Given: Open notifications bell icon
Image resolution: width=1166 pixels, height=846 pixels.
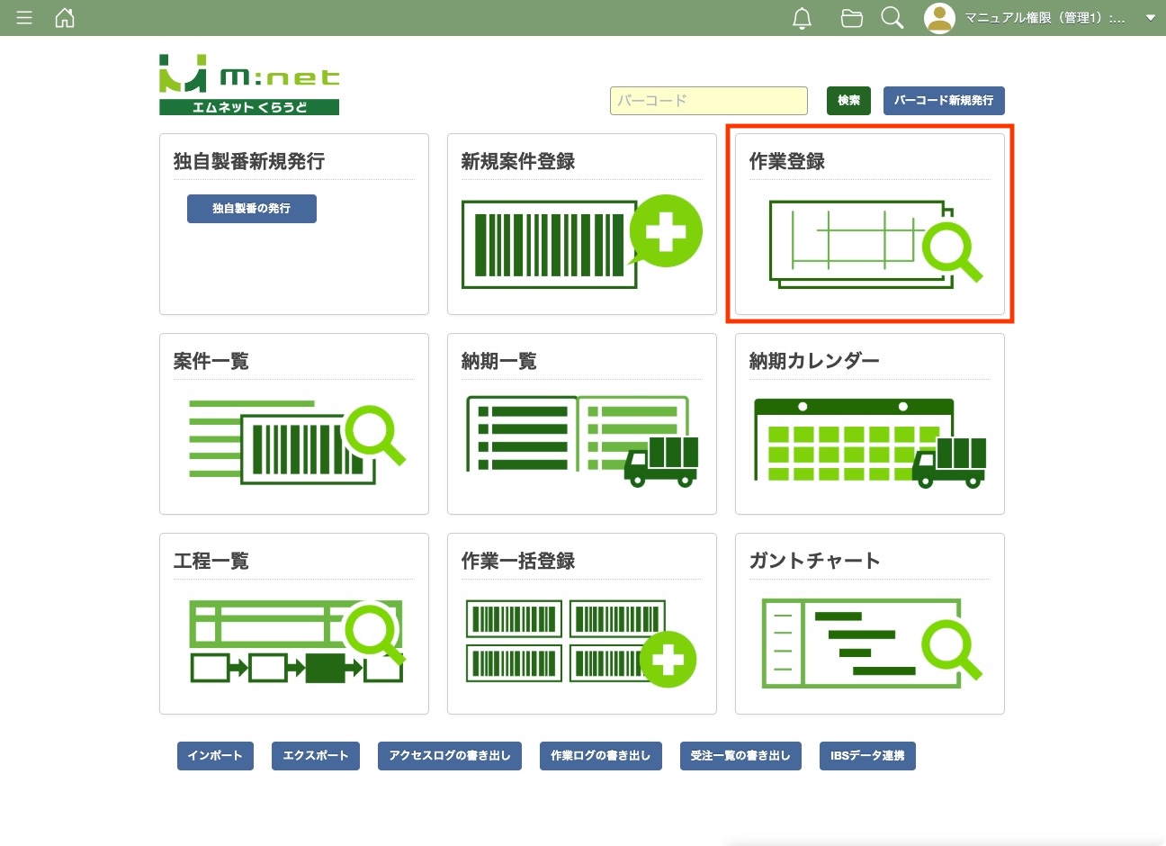Looking at the screenshot, I should pos(802,18).
